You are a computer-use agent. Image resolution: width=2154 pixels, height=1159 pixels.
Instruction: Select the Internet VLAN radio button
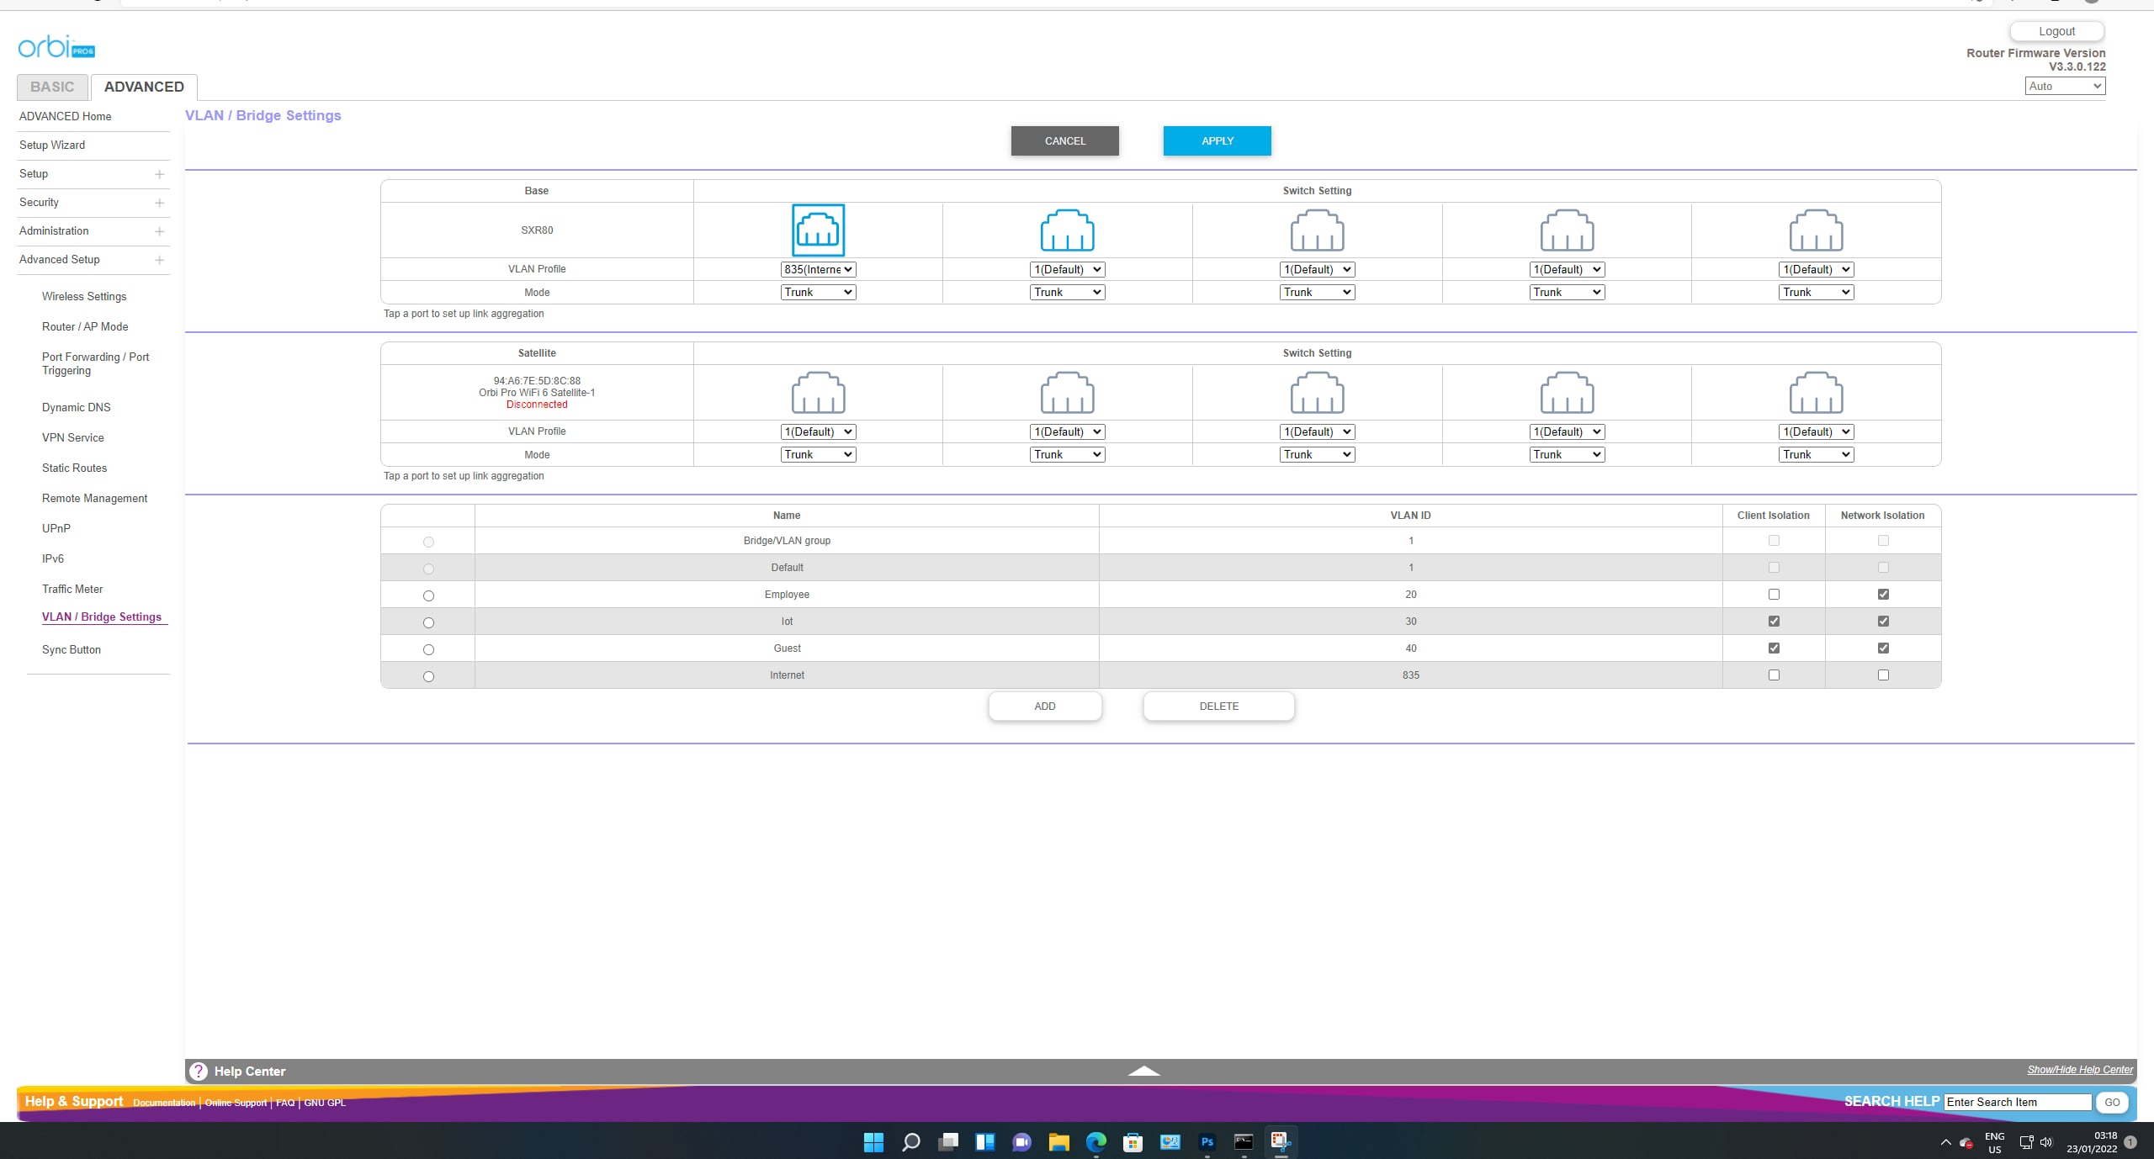(x=428, y=676)
